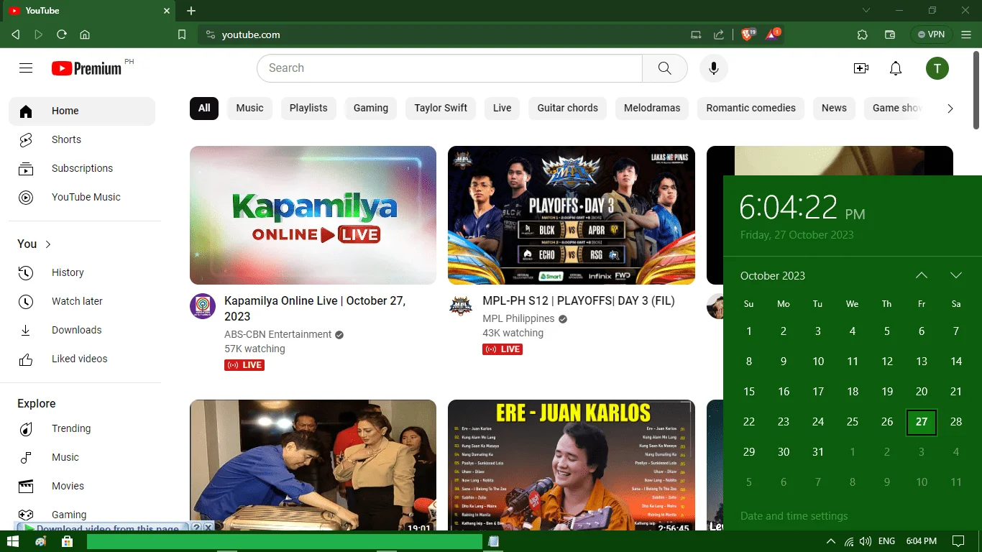982x552 pixels.
Task: Select the Guitar chords filter chip
Action: click(x=568, y=109)
